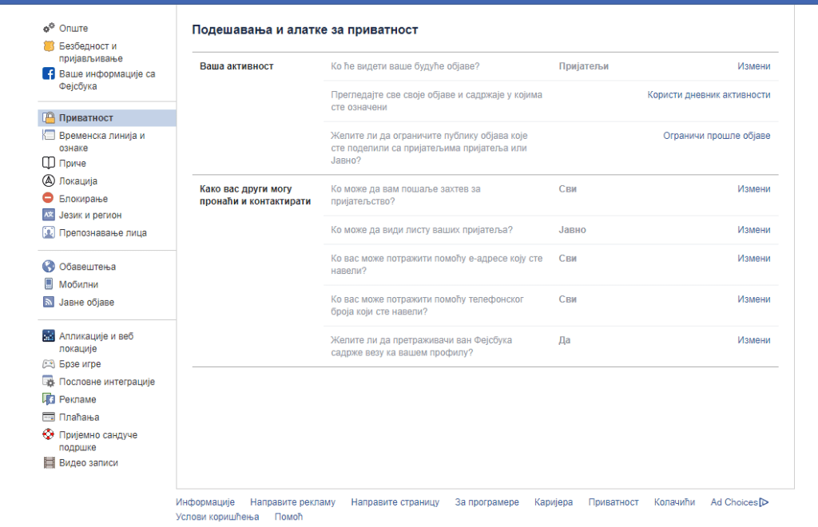Image resolution: width=818 pixels, height=527 pixels.
Task: Click the Препознавање лица face icon
Action: [46, 232]
